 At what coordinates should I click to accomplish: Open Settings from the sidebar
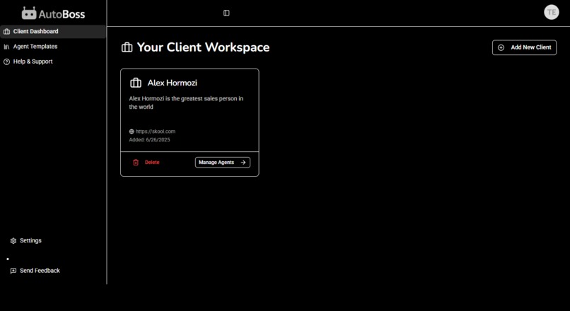click(30, 240)
